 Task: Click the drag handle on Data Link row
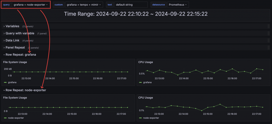tap(269, 40)
